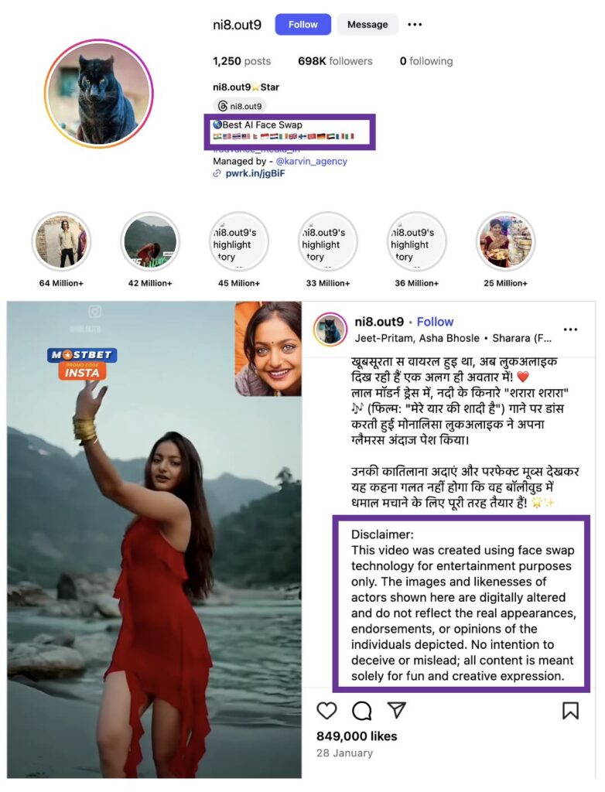605x792 pixels.
Task: Follow ni8.out9 with the blue button
Action: (x=302, y=24)
